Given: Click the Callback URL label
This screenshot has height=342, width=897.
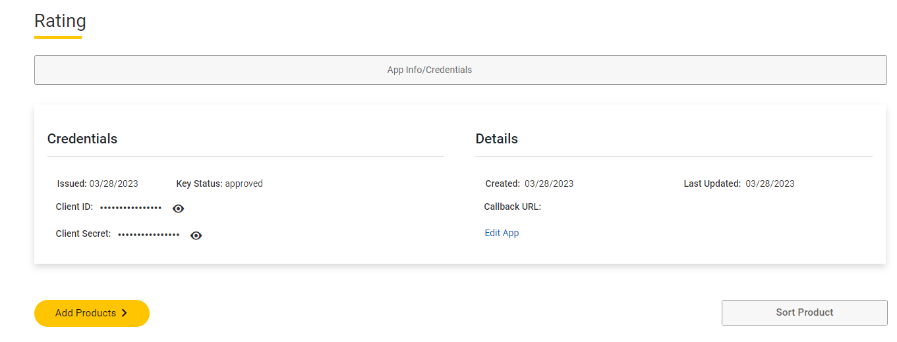Looking at the screenshot, I should click(512, 207).
